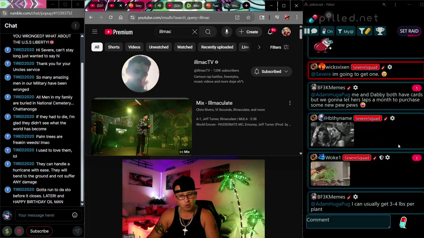This screenshot has width=424, height=238.
Task: Select the Unwatched filter chip
Action: pyautogui.click(x=159, y=47)
